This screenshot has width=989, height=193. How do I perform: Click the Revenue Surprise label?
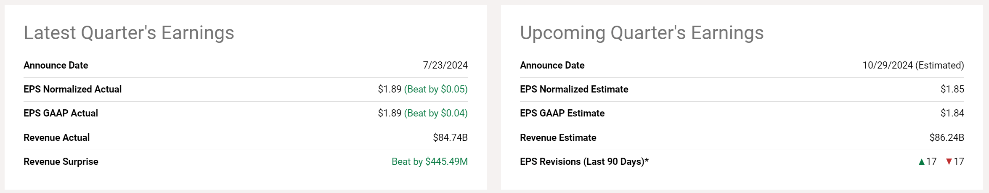pos(61,162)
